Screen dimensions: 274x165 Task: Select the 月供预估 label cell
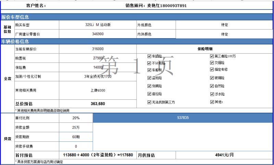click(156, 155)
